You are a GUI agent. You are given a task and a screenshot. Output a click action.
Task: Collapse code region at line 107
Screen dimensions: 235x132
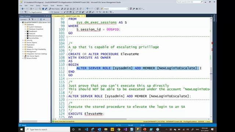67,54
